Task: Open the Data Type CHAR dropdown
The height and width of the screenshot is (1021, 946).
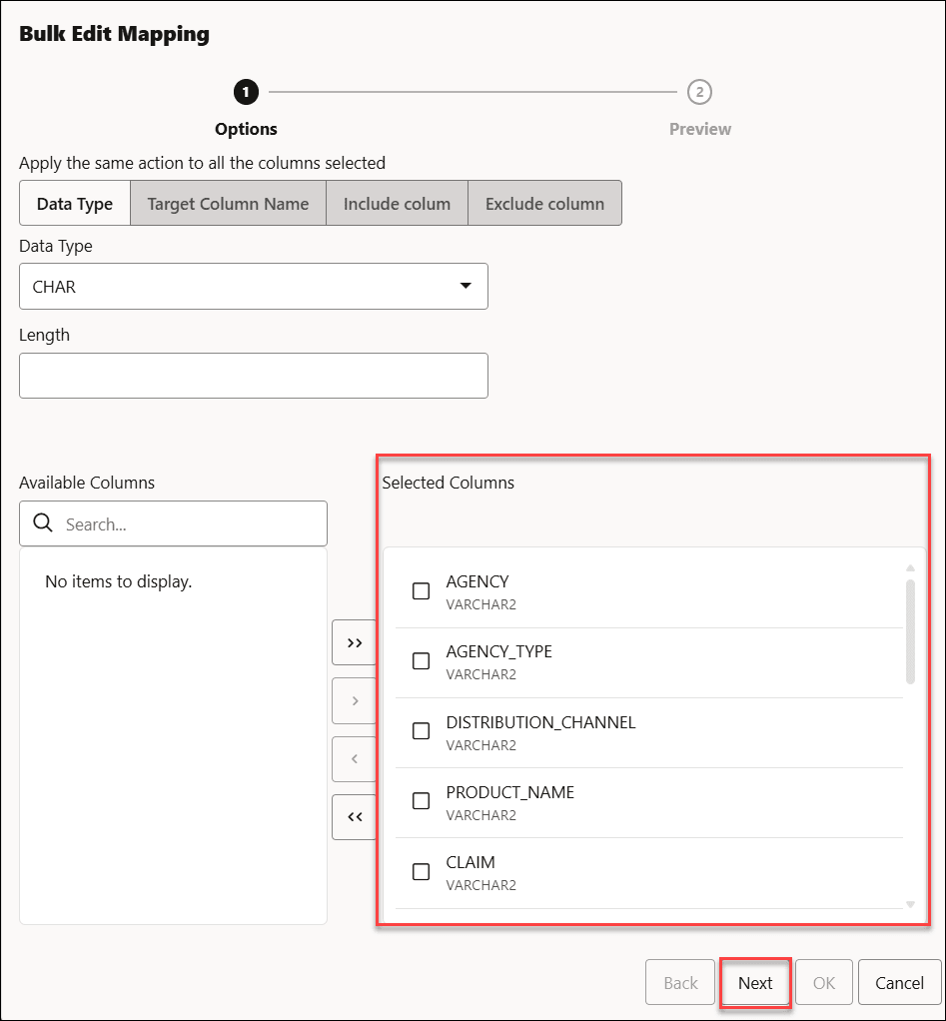Action: pyautogui.click(x=254, y=287)
